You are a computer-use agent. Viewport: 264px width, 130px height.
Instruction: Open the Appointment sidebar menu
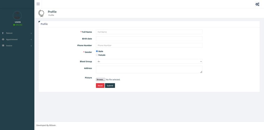tap(12, 40)
